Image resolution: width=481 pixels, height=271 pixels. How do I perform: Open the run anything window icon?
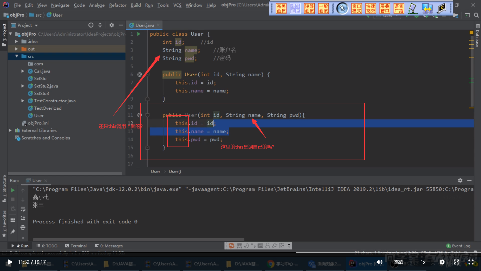click(x=467, y=15)
